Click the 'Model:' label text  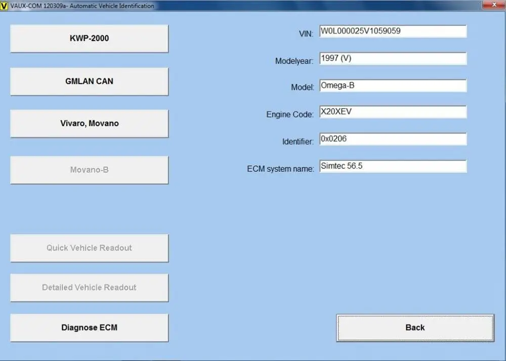click(x=303, y=87)
